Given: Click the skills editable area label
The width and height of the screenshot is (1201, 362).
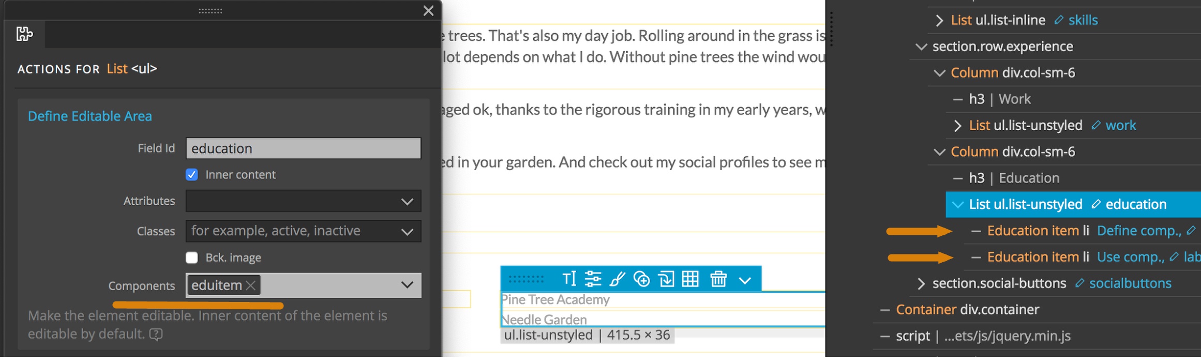Looking at the screenshot, I should (x=1083, y=20).
